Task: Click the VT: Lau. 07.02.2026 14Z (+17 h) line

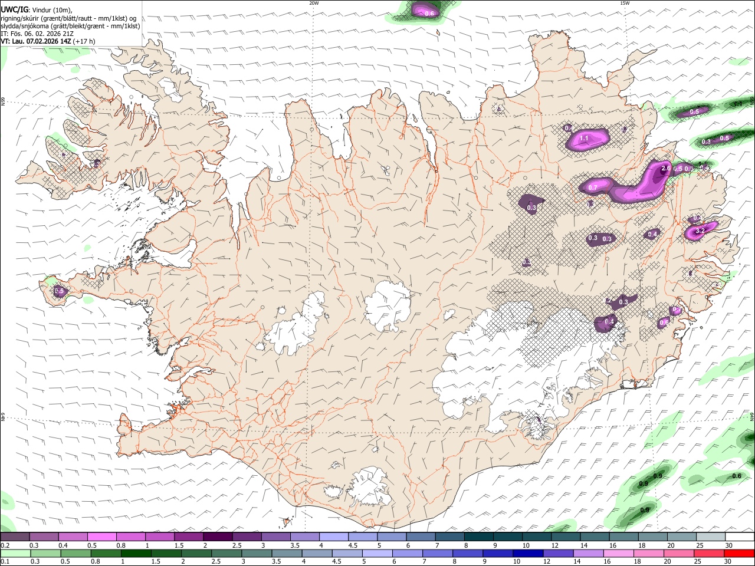Action: pyautogui.click(x=48, y=41)
